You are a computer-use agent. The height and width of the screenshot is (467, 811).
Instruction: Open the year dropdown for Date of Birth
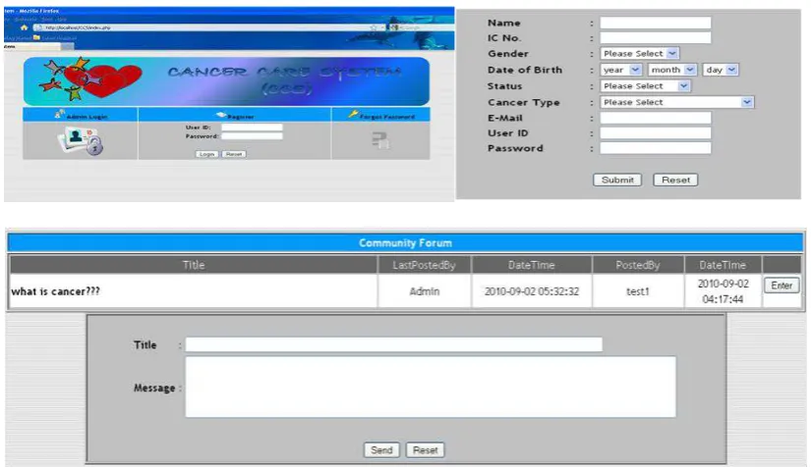pos(621,70)
